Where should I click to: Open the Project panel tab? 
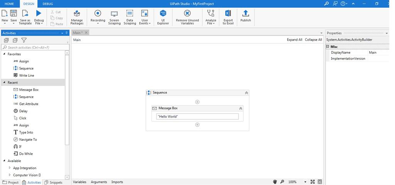10,182
